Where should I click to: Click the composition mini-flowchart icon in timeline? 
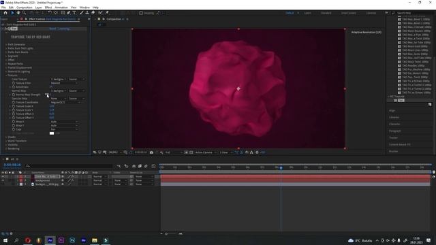pos(119,166)
